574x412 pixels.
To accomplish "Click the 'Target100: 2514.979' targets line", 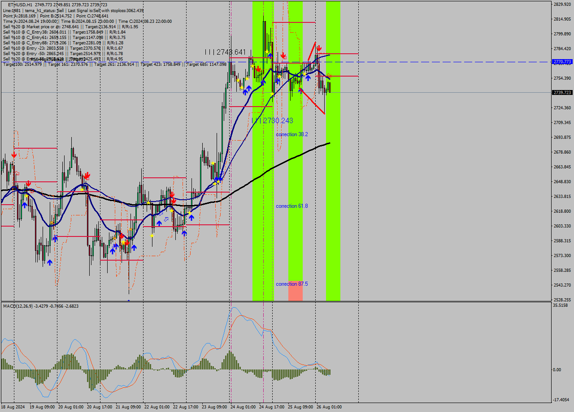I will point(114,64).
